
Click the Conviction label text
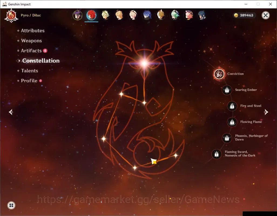click(x=235, y=74)
